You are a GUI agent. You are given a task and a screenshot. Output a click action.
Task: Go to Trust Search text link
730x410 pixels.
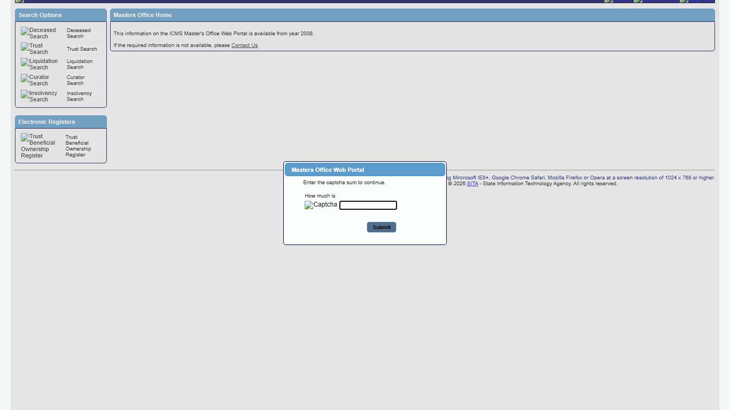tap(82, 49)
